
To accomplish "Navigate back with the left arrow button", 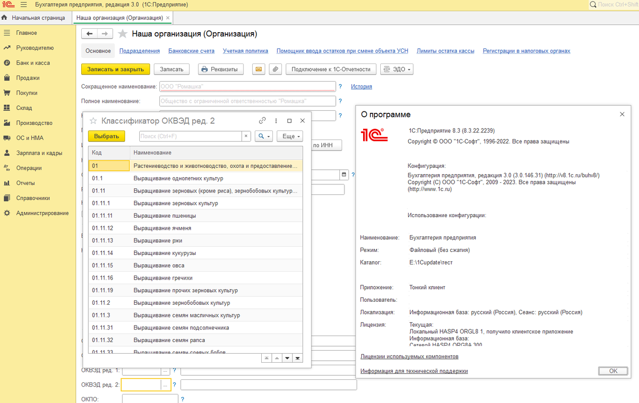I will pyautogui.click(x=89, y=34).
